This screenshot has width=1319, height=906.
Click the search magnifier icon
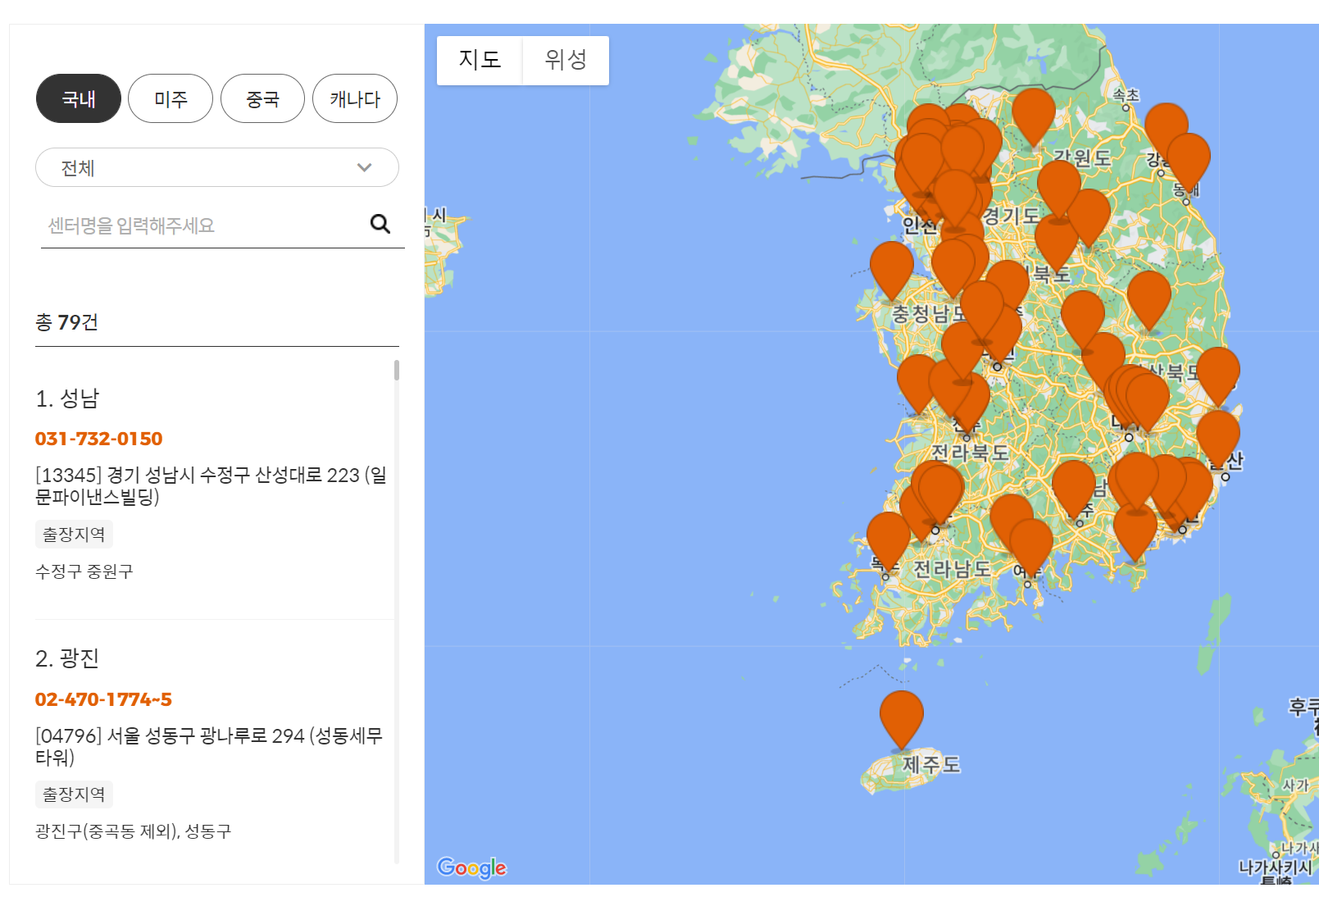tap(380, 223)
